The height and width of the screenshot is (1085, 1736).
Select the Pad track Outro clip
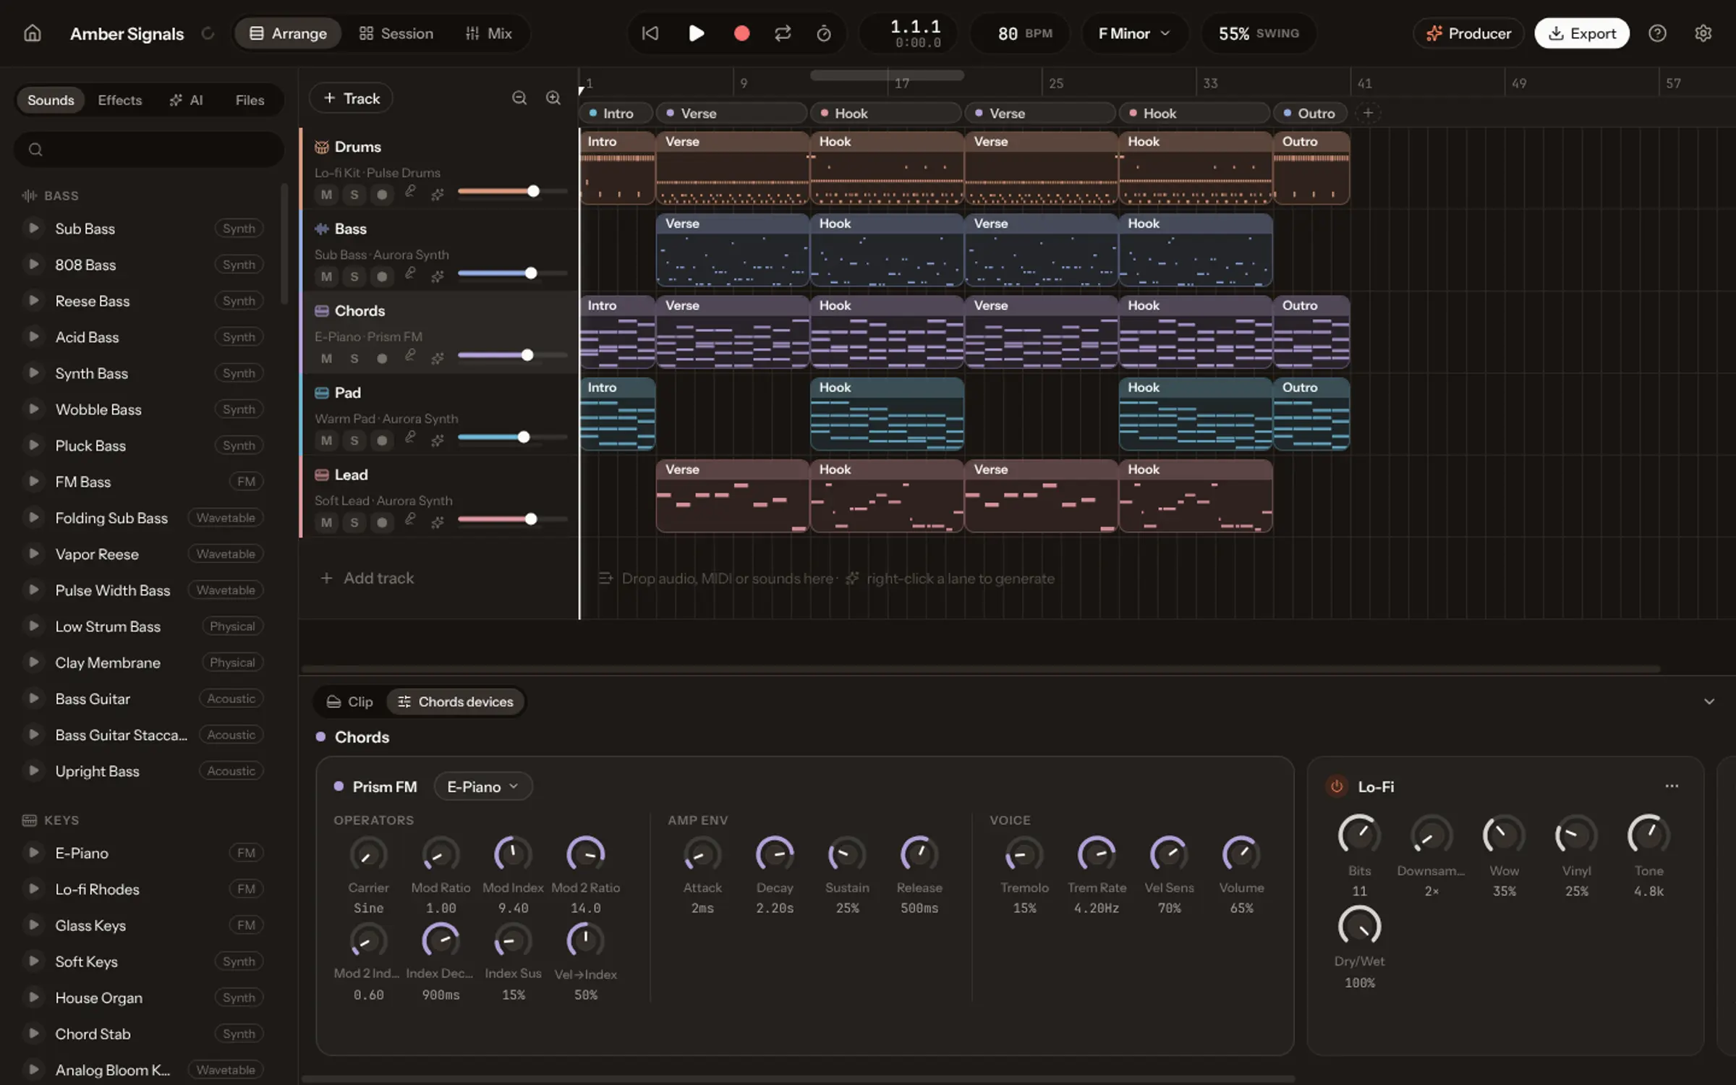click(x=1311, y=414)
